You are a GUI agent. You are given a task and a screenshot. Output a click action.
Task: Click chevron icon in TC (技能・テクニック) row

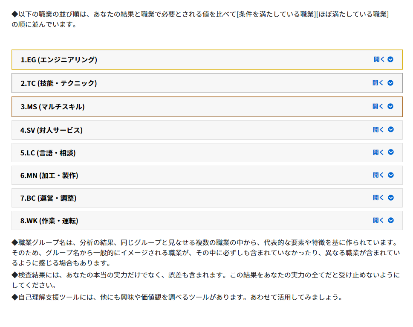pyautogui.click(x=390, y=83)
